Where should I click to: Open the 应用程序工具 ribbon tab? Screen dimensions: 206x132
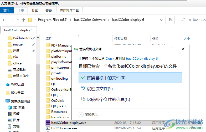pos(69,11)
